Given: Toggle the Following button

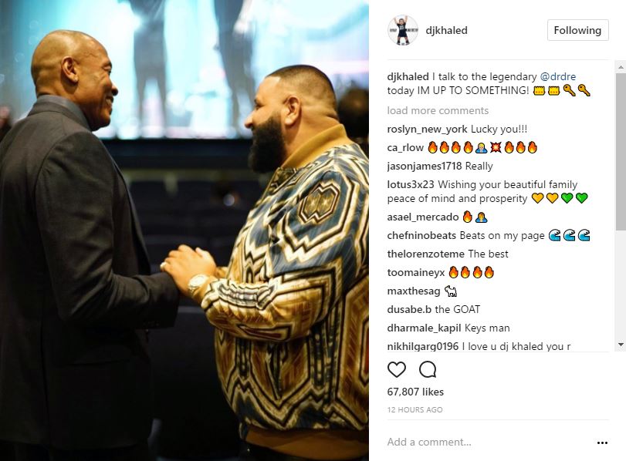Looking at the screenshot, I should click(577, 30).
